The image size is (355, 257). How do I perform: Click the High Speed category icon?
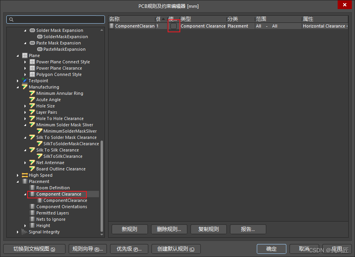click(25, 175)
